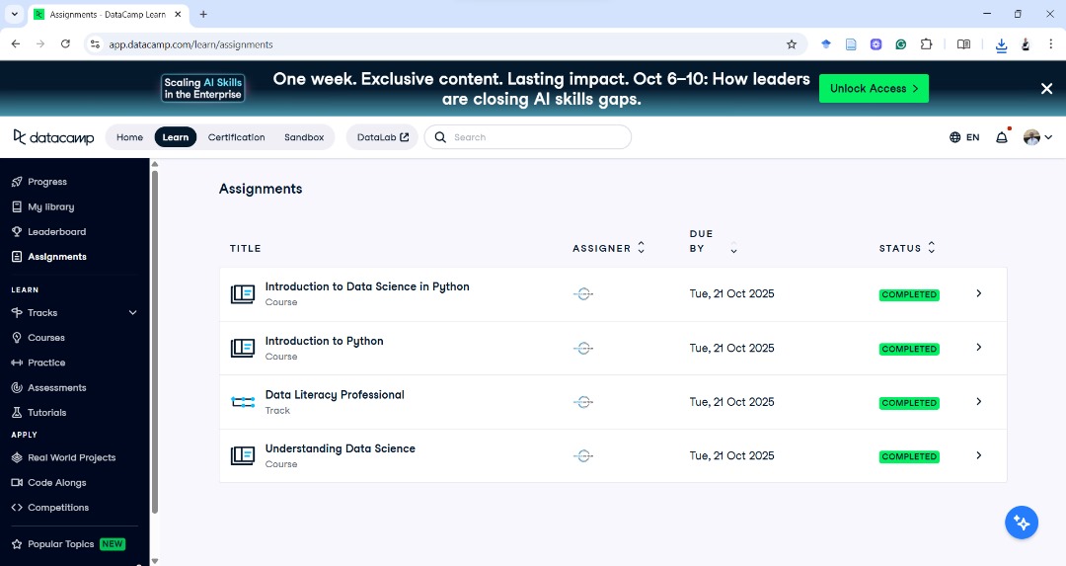Click the Practice dumbbell icon

click(17, 363)
